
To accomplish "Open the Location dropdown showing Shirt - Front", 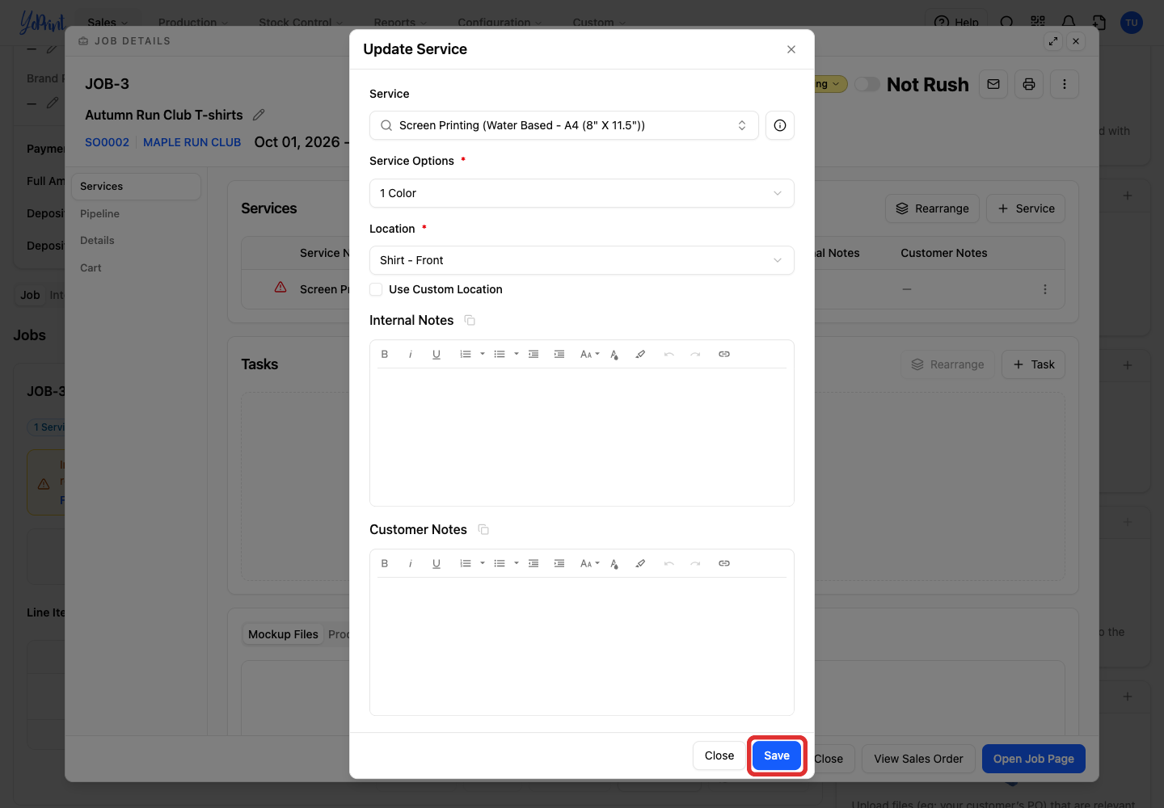I will coord(582,260).
